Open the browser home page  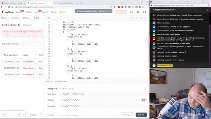tap(12, 7)
